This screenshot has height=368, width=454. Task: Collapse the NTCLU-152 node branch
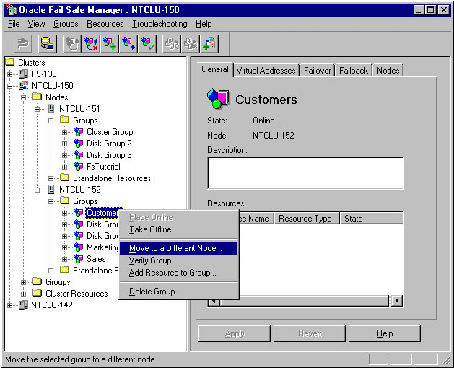37,190
